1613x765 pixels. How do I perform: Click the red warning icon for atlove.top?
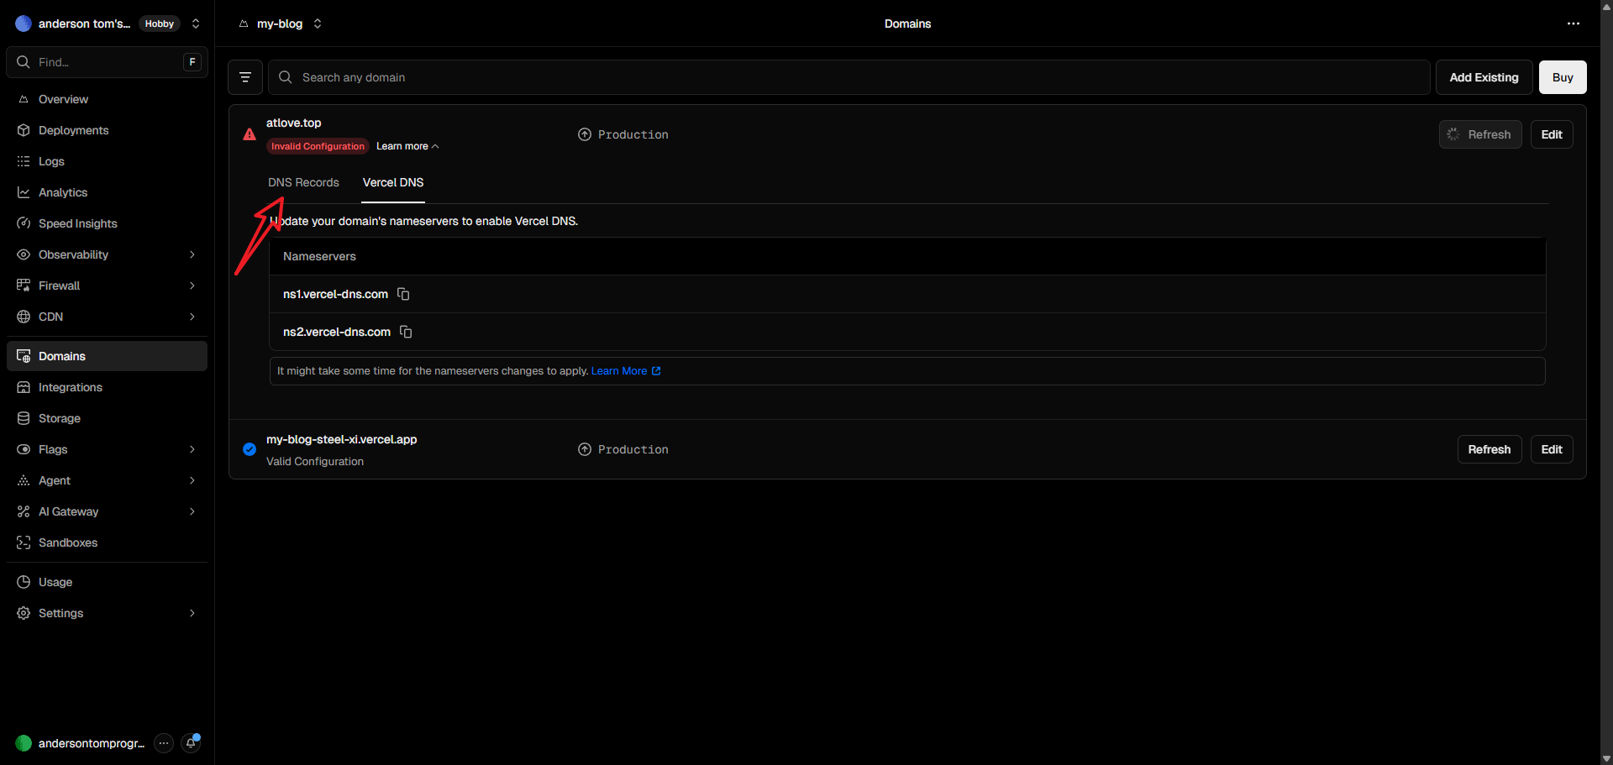coord(250,134)
